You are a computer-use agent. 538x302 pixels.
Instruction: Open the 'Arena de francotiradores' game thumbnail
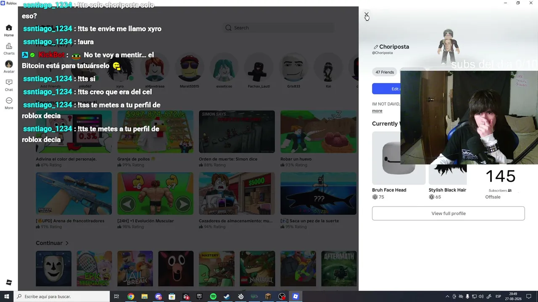(74, 193)
